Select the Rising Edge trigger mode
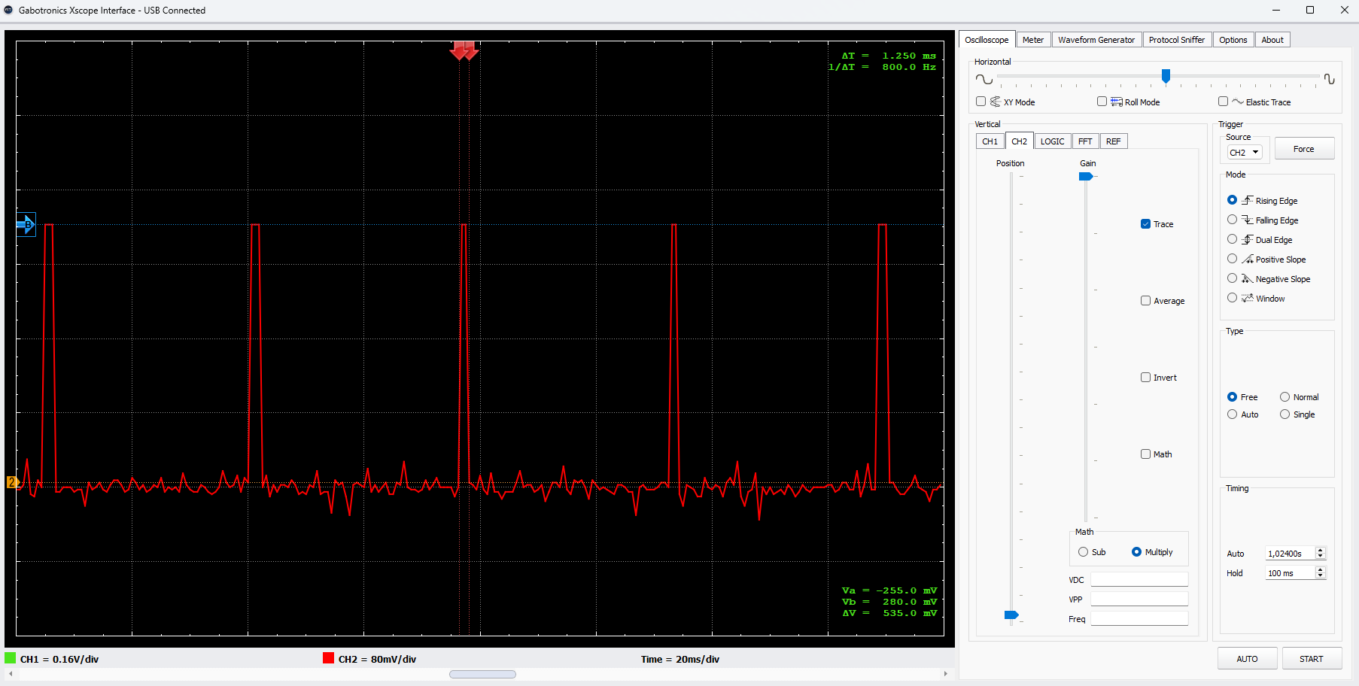1359x686 pixels. tap(1232, 200)
